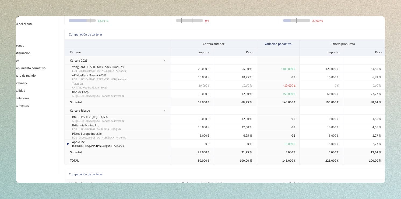This screenshot has height=199, width=401.
Task: Click the blue dot beside Apple Inc
Action: pos(68,144)
